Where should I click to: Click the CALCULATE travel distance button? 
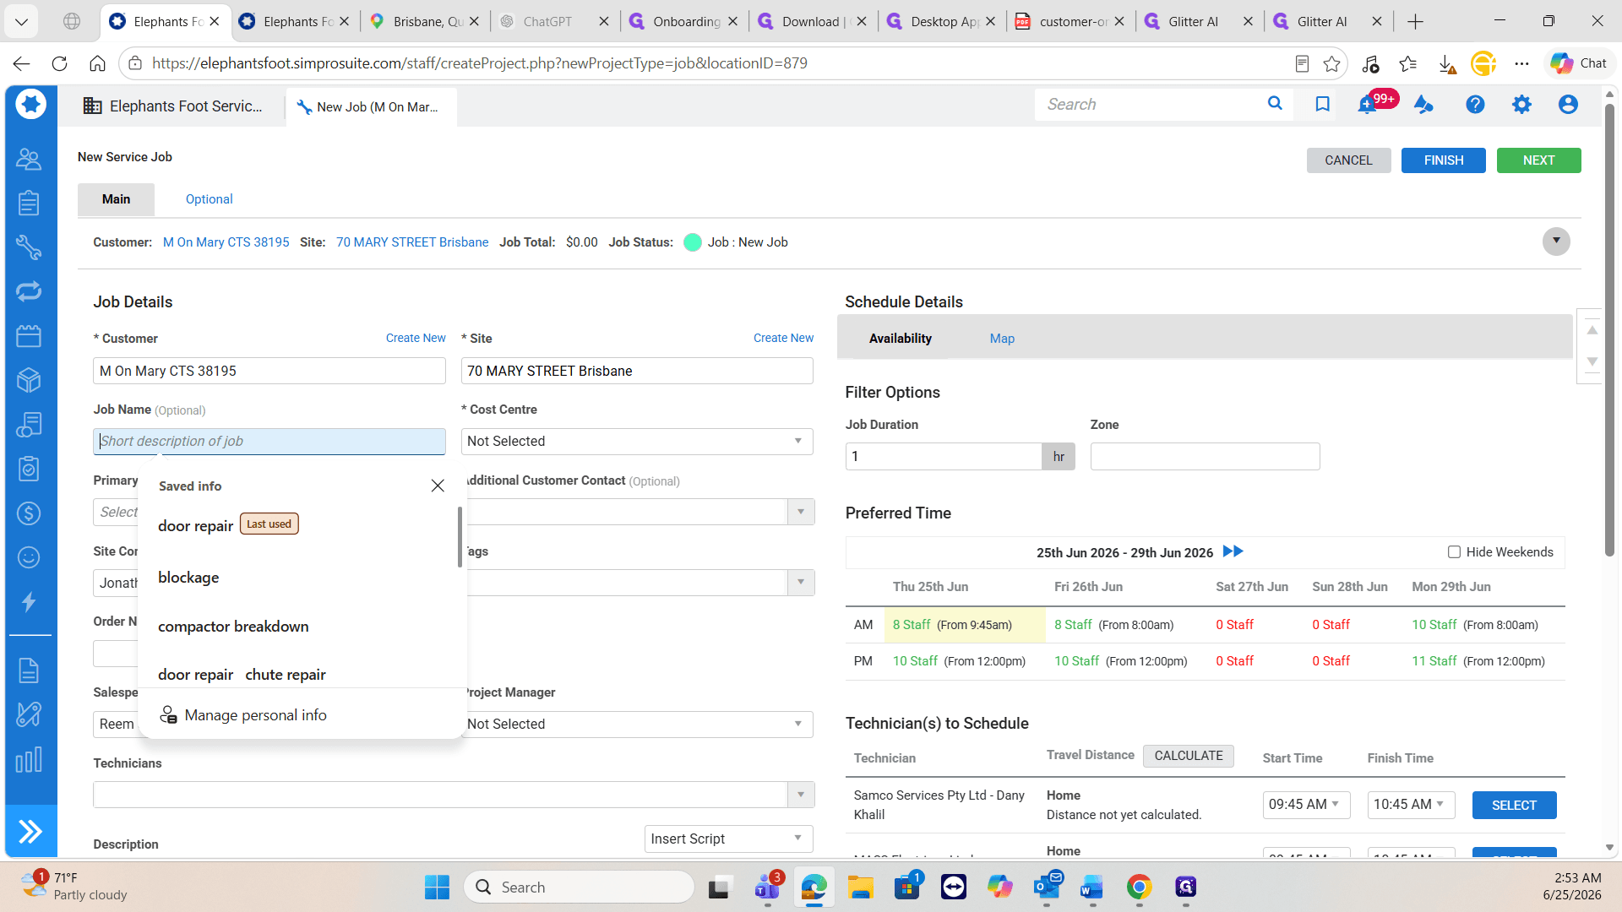coord(1188,756)
